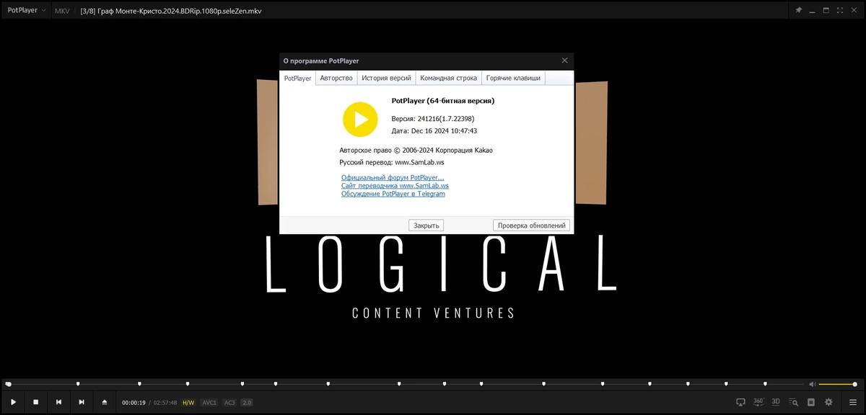Toggle 360 degree video mode
Screen dimensions: 866x415
coord(758,401)
